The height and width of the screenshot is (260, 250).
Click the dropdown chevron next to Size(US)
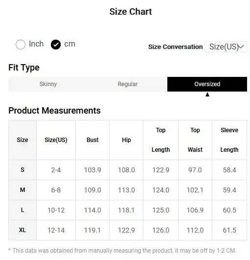(241, 47)
